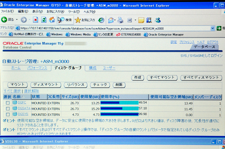Open the お気に入り(A) menu

point(56,12)
